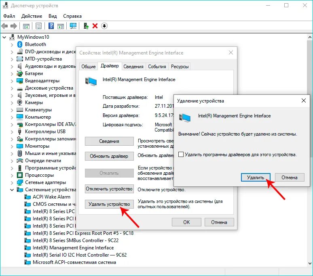Open the Справка menu
The image size is (313, 276).
tap(72, 16)
